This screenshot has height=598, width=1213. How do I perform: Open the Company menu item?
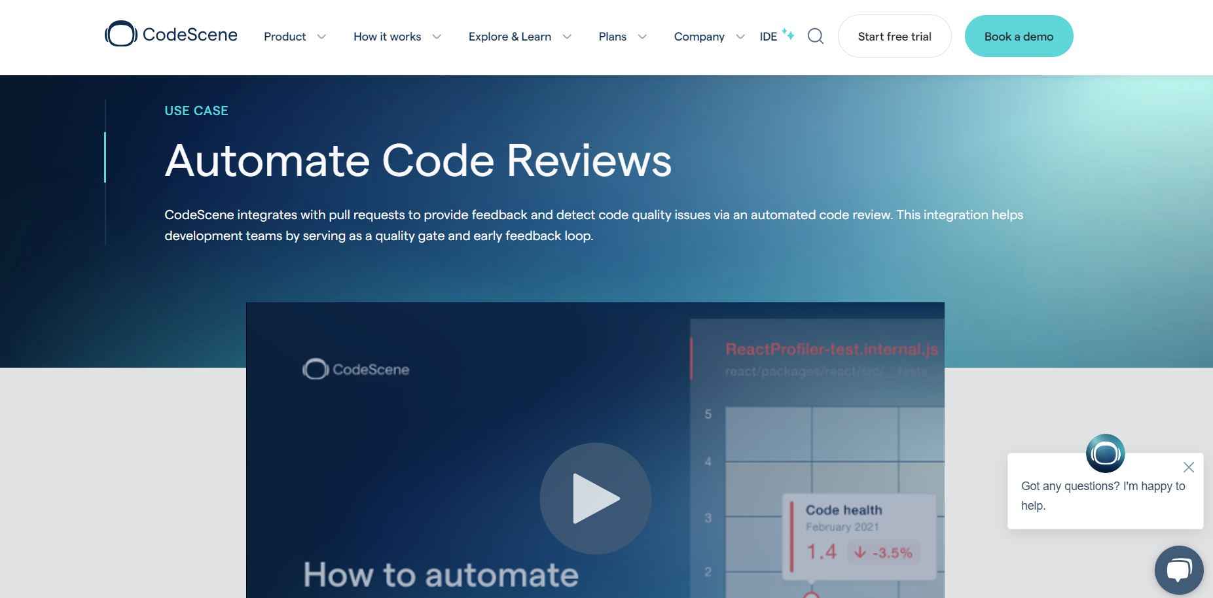click(699, 37)
